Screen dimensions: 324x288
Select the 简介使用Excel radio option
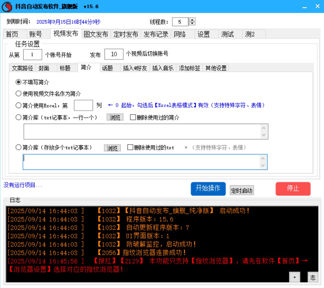[18, 105]
